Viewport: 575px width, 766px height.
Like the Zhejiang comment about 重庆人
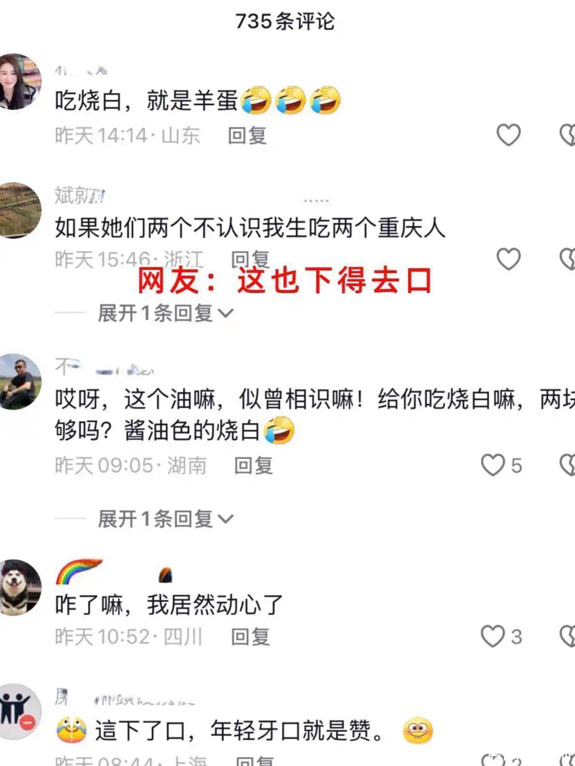(x=509, y=259)
